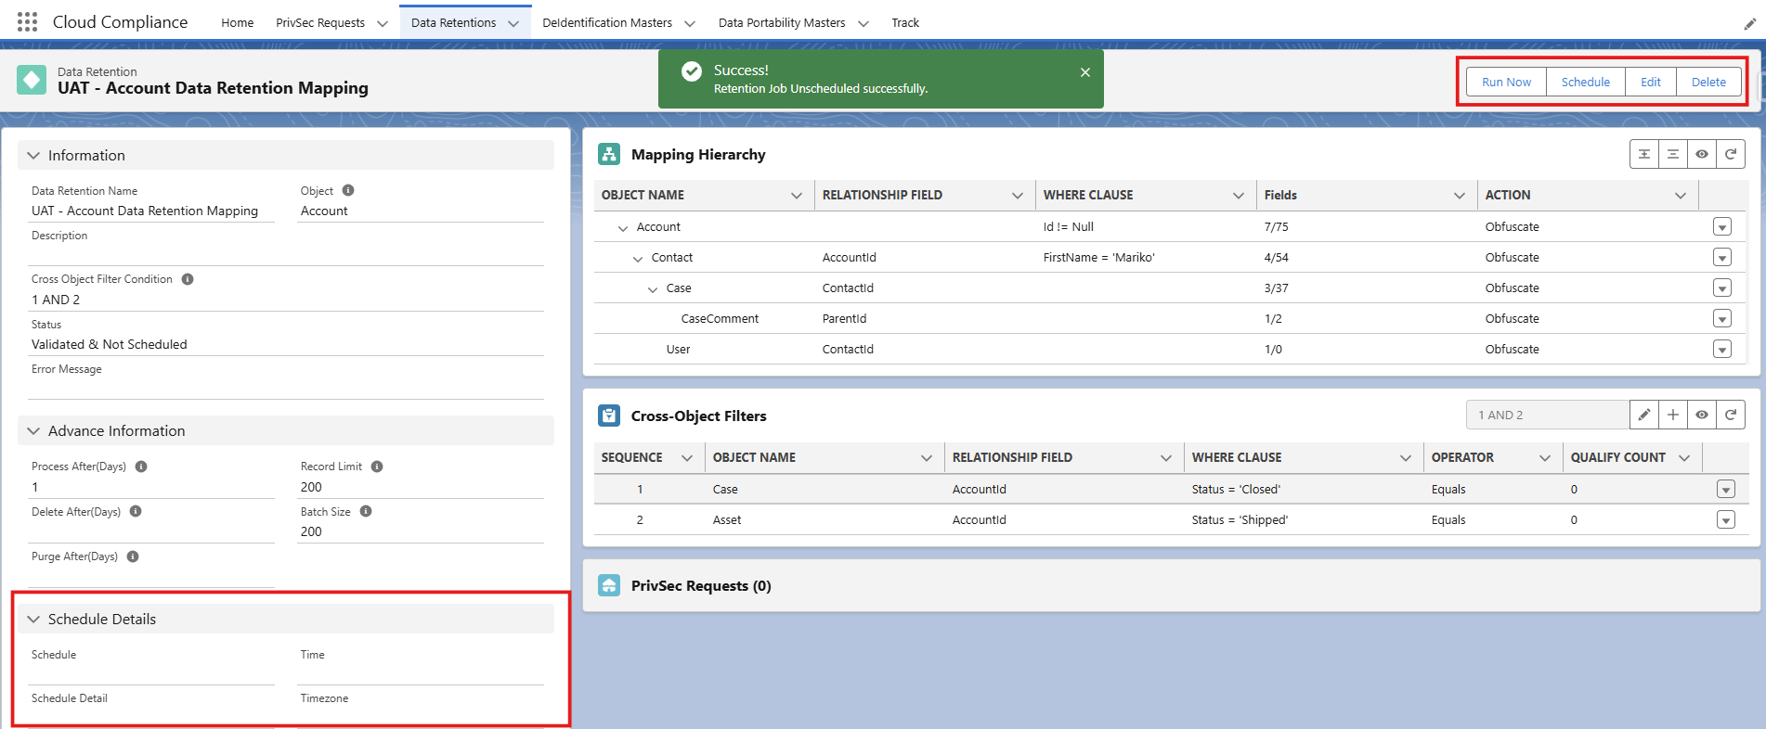Go to the Home tab

pyautogui.click(x=237, y=22)
